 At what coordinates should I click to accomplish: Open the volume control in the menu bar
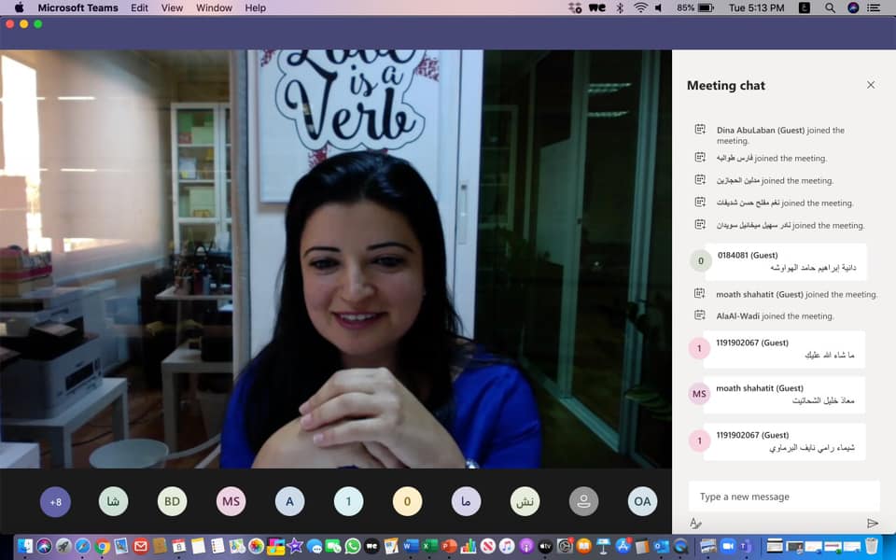[x=659, y=7]
